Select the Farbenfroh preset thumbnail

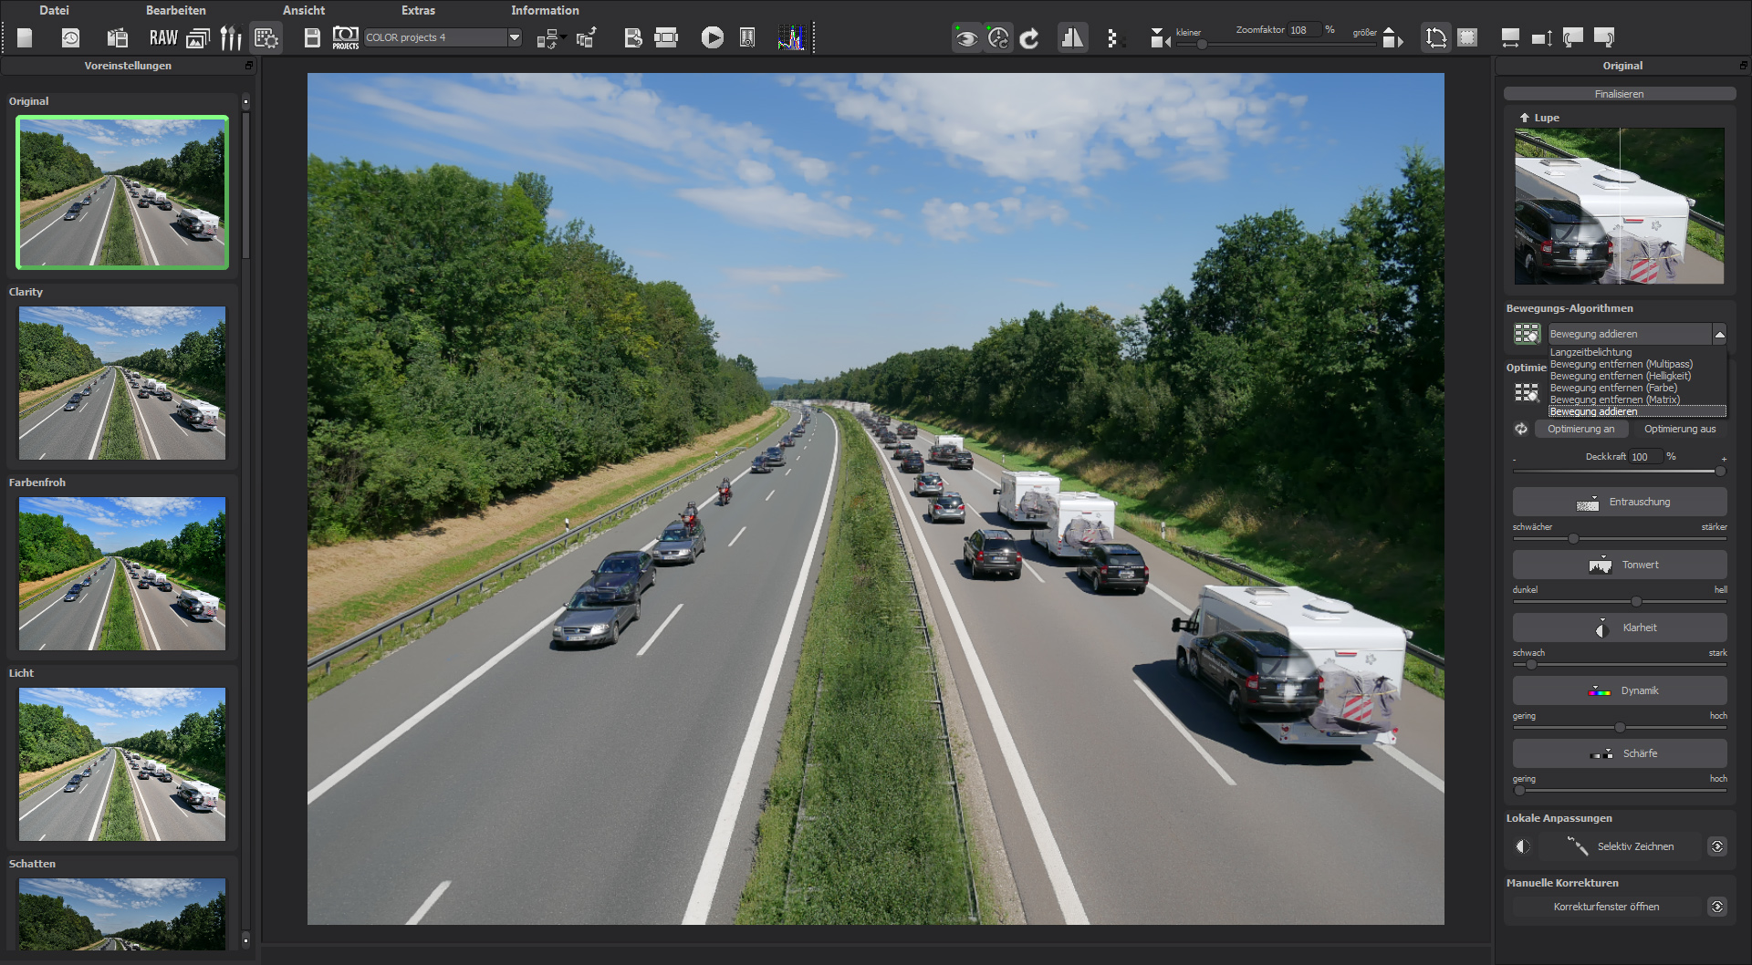(122, 574)
